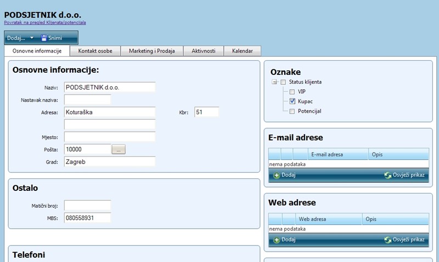Uncheck the Kupac checkbox
The image size is (439, 262).
292,101
